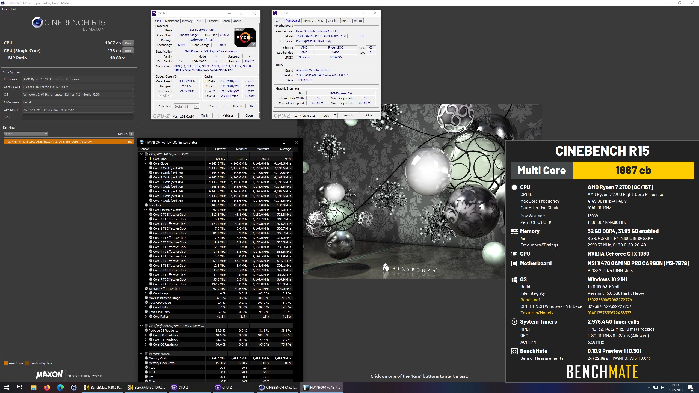Switch to Memory tab in left CPU-Z

click(187, 21)
